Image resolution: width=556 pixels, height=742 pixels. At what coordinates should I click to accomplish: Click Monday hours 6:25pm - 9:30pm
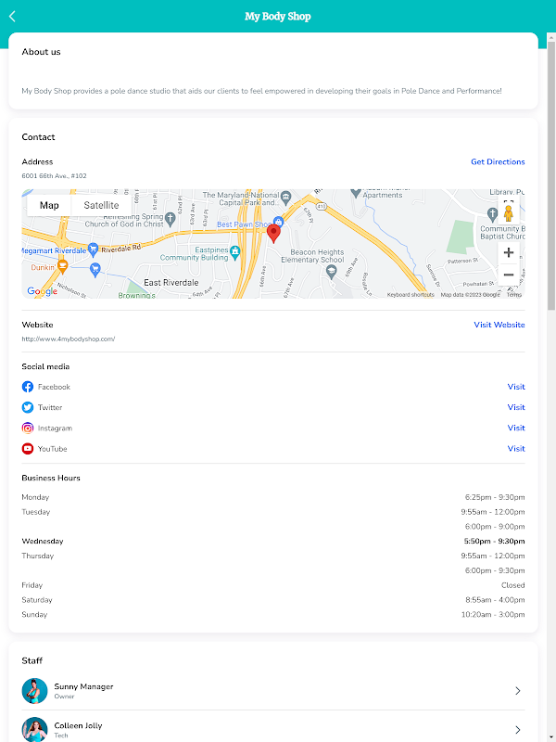(495, 497)
